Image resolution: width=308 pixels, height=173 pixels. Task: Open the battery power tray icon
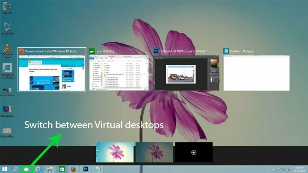coord(274,170)
